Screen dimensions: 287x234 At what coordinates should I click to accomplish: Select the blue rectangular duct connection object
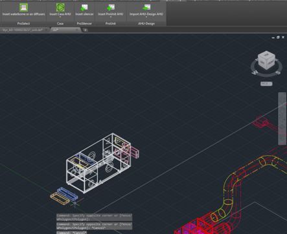67,193
